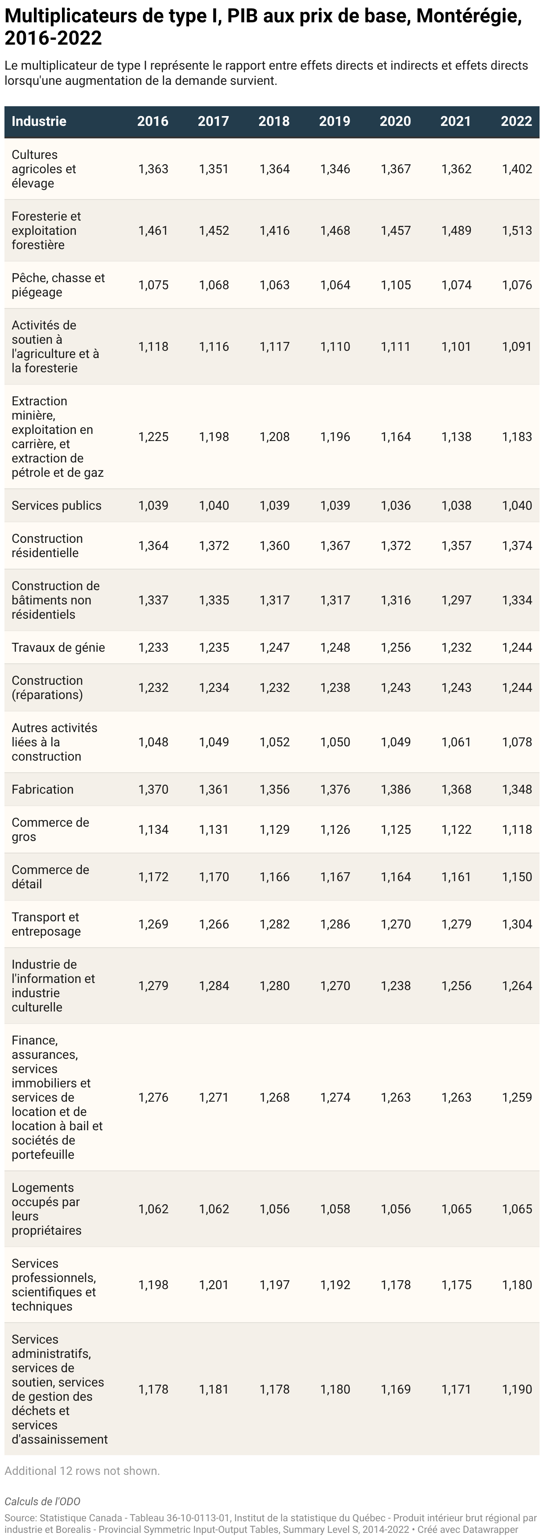Screen dimensions: 544x1540
Task: Click the chart title heading
Action: click(264, 27)
